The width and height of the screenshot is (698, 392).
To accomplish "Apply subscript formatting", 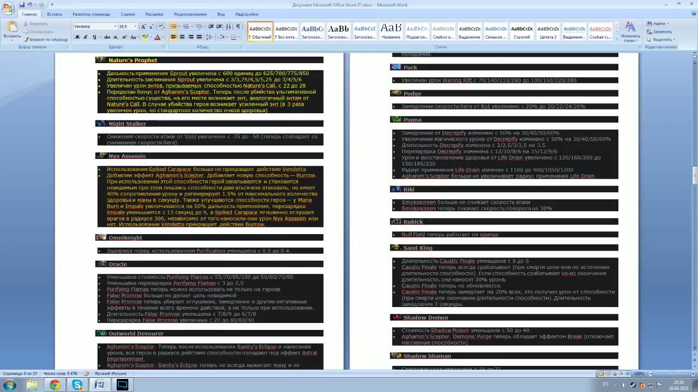I will [116, 37].
